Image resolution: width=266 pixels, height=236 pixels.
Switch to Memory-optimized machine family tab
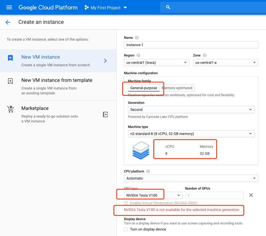177,88
